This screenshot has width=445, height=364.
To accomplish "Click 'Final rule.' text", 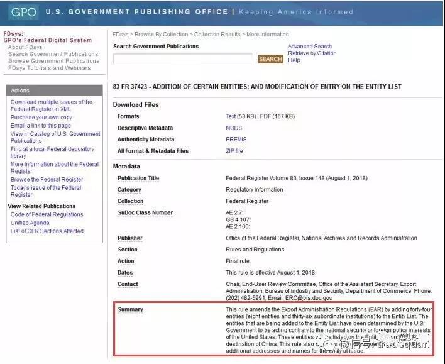I will pyautogui.click(x=238, y=262).
